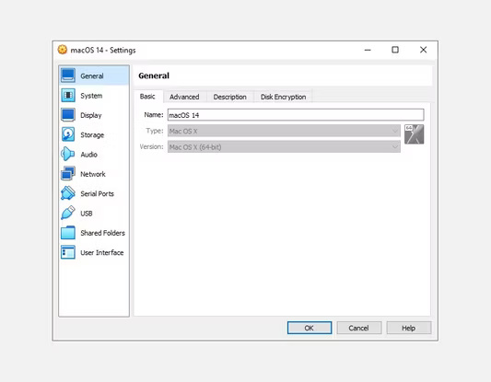Image resolution: width=491 pixels, height=382 pixels.
Task: Switch to the Advanced tab
Action: (184, 97)
